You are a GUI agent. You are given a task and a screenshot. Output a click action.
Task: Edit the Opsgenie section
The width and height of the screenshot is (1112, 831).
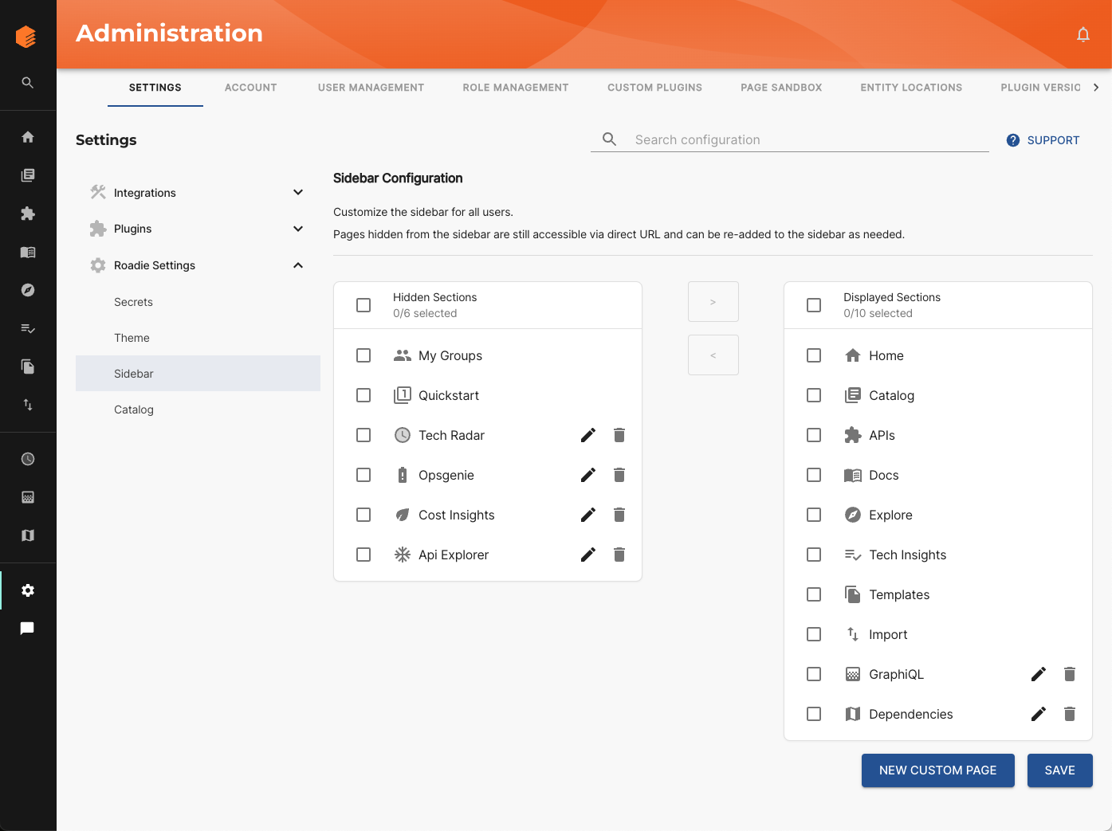[x=588, y=475]
